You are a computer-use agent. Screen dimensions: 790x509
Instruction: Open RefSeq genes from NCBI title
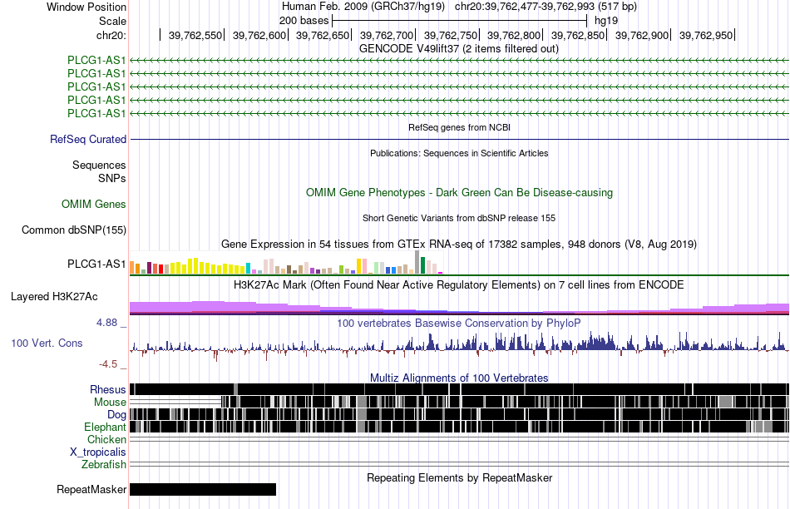459,127
